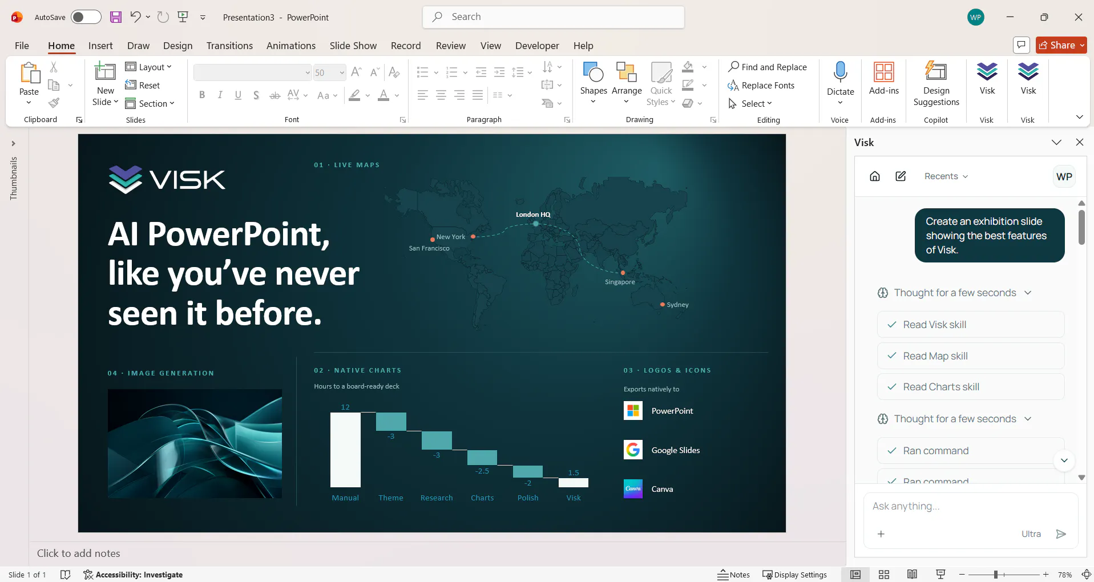Screen dimensions: 1094x582
Task: Toggle AutoSave on
Action: [86, 17]
